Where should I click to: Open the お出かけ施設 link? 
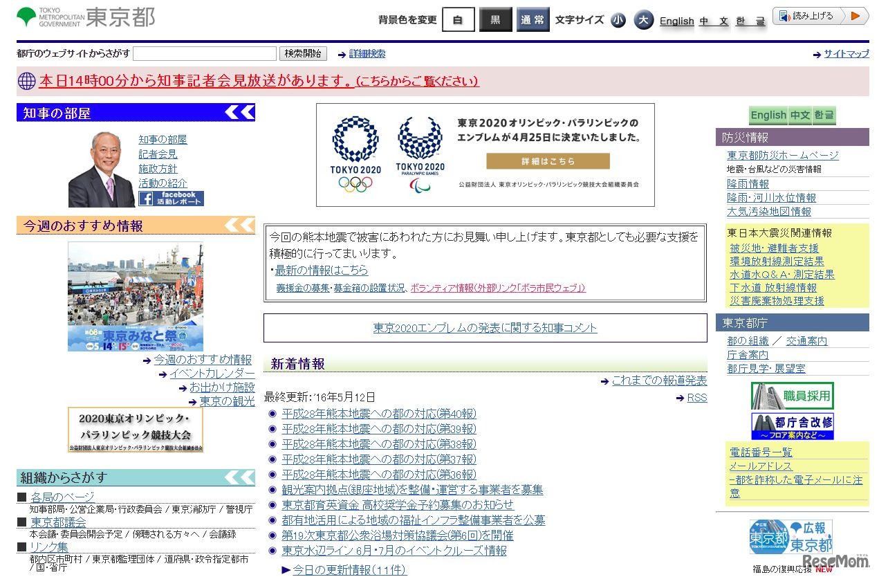[x=222, y=387]
